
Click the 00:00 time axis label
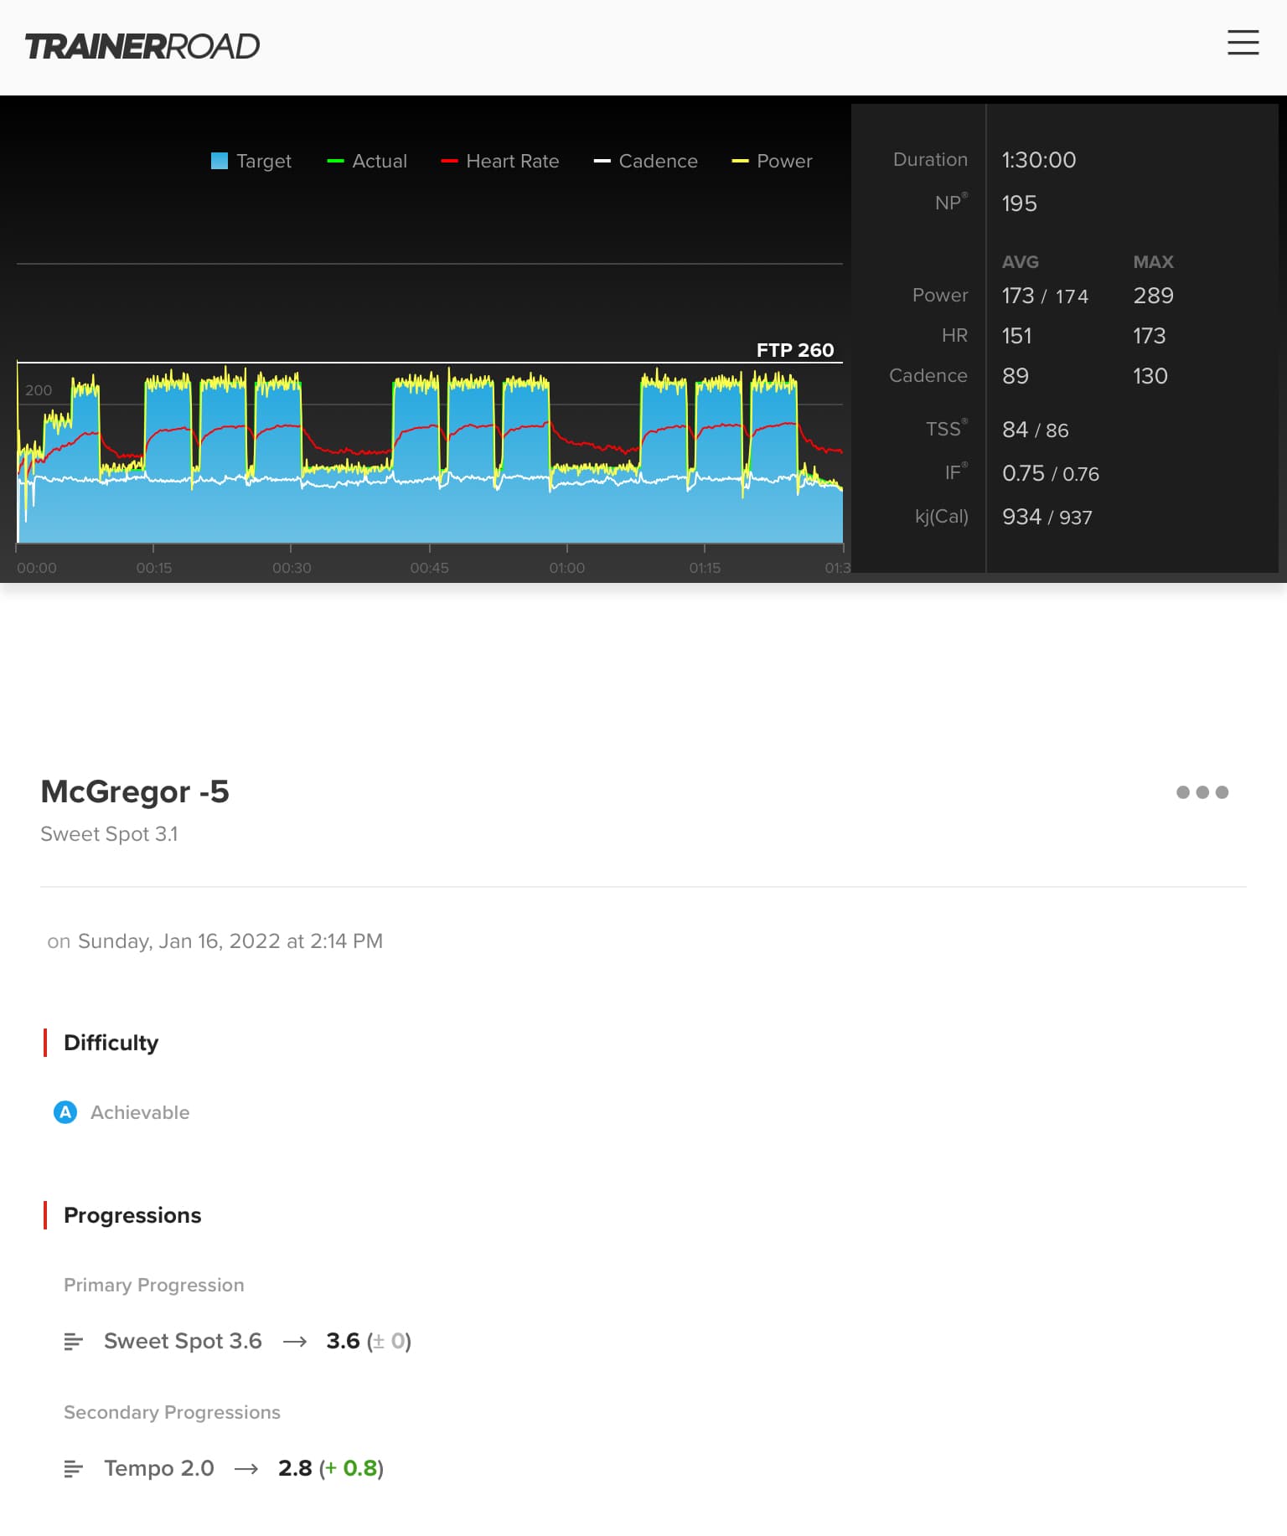tap(37, 568)
